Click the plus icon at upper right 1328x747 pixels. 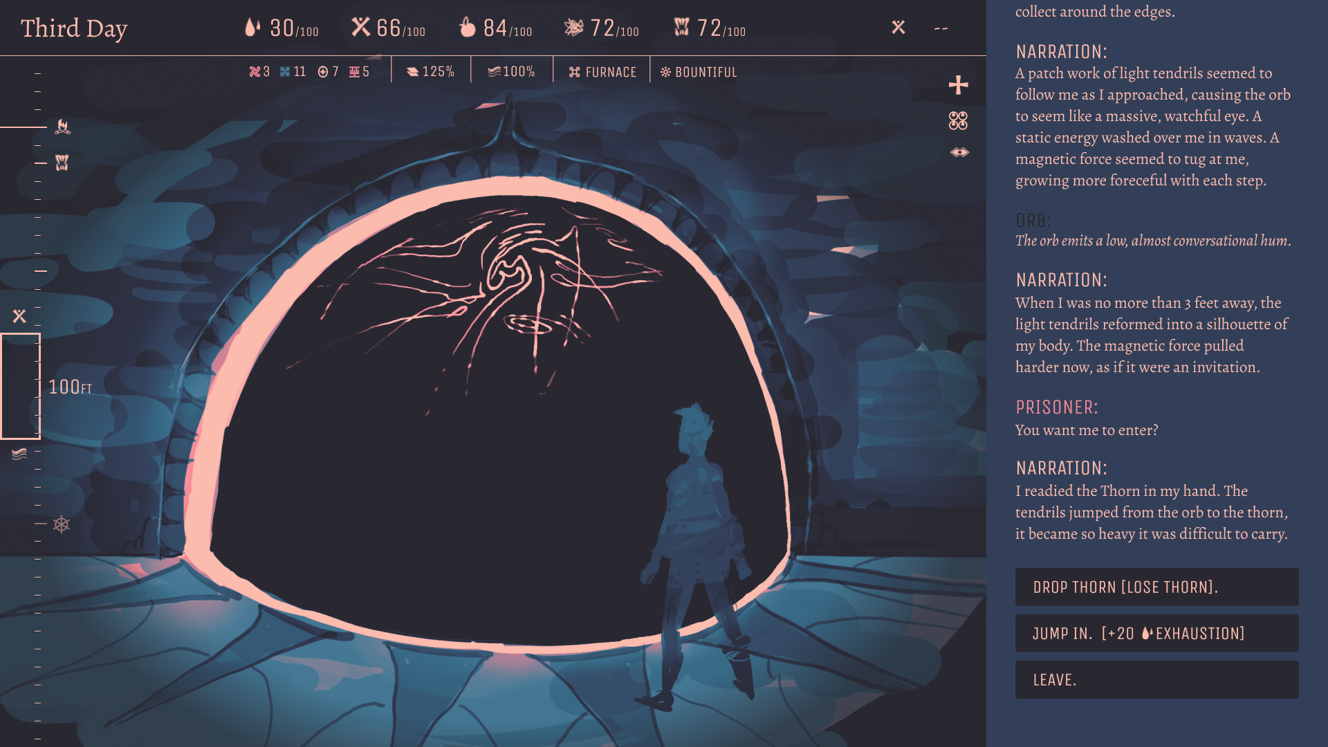pos(958,85)
